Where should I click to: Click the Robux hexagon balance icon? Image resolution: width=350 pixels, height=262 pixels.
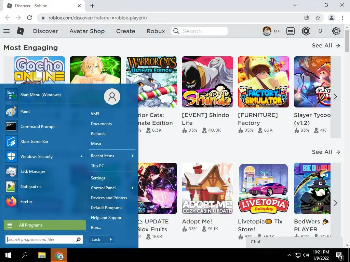[306, 31]
